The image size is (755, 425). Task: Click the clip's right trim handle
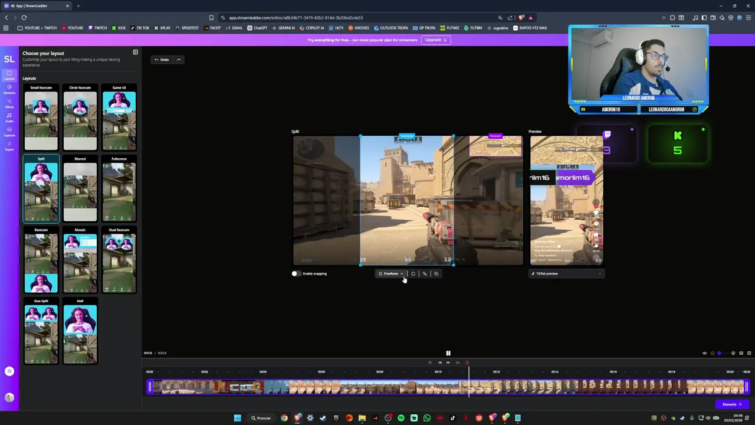tap(747, 387)
